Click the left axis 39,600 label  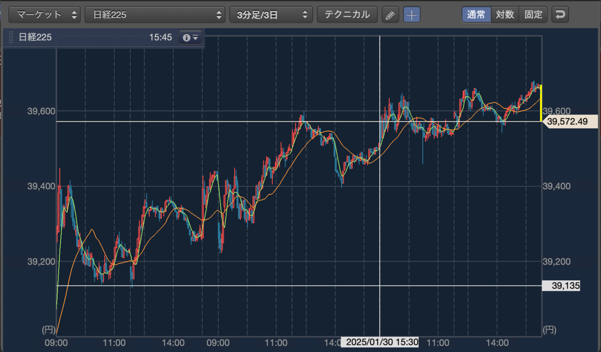pyautogui.click(x=41, y=111)
